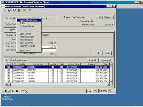Select invoice cell 209374-IN

(38, 70)
